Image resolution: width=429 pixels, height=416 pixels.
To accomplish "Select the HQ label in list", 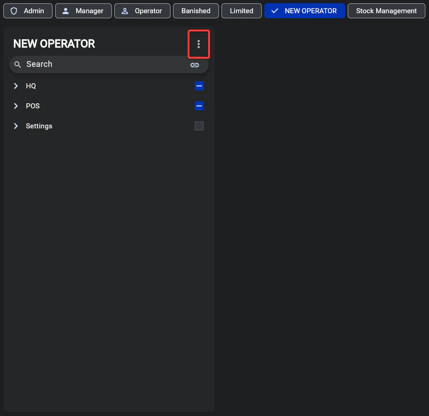I will tap(31, 86).
